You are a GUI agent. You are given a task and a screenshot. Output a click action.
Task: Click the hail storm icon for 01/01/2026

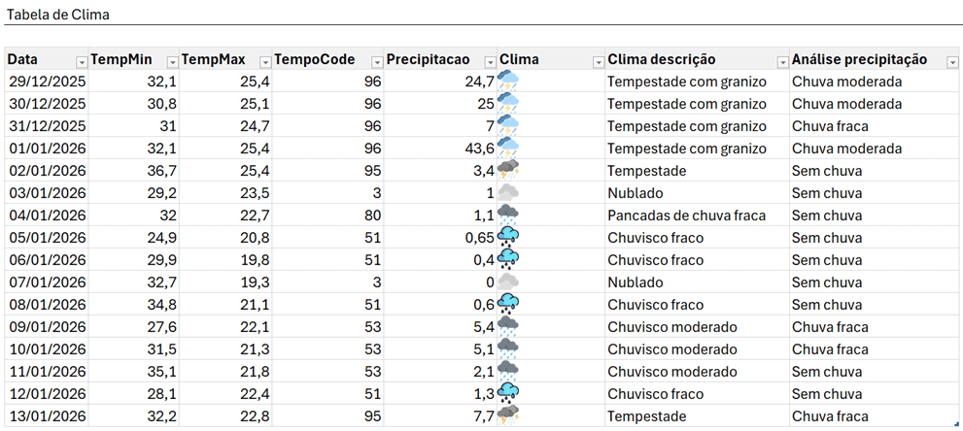508,149
